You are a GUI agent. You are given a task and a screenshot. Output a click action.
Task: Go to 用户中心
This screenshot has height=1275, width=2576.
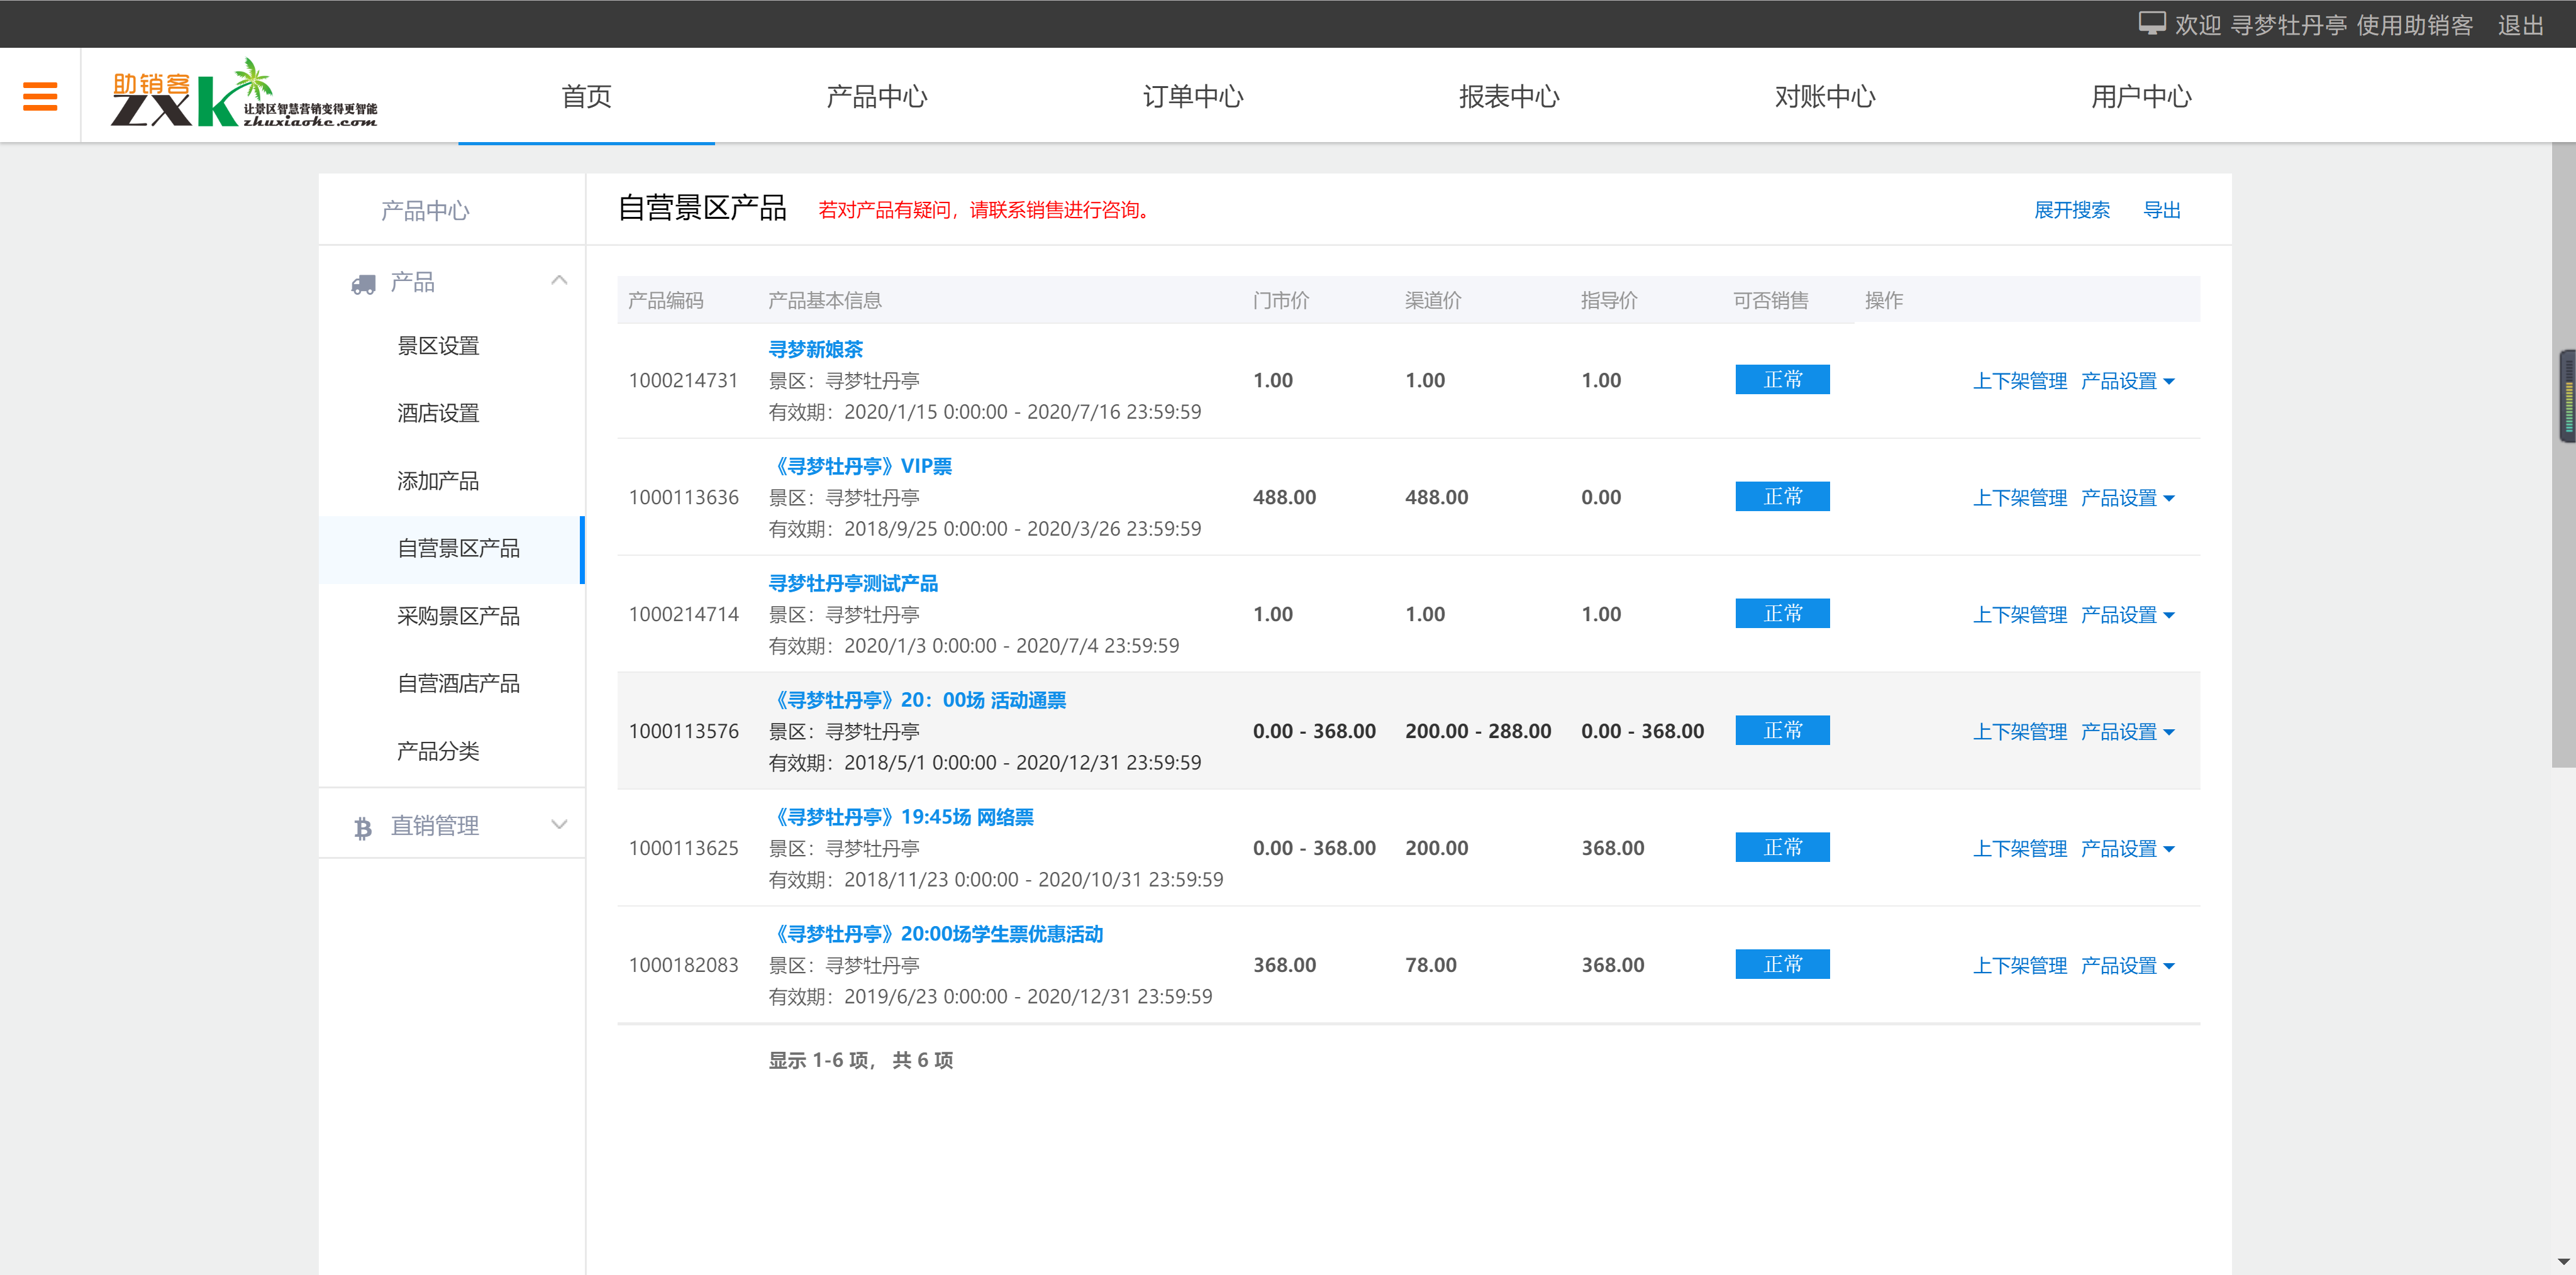point(2141,96)
